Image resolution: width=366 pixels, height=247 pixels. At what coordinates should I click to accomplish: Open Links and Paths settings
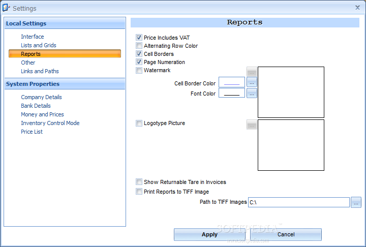click(40, 71)
